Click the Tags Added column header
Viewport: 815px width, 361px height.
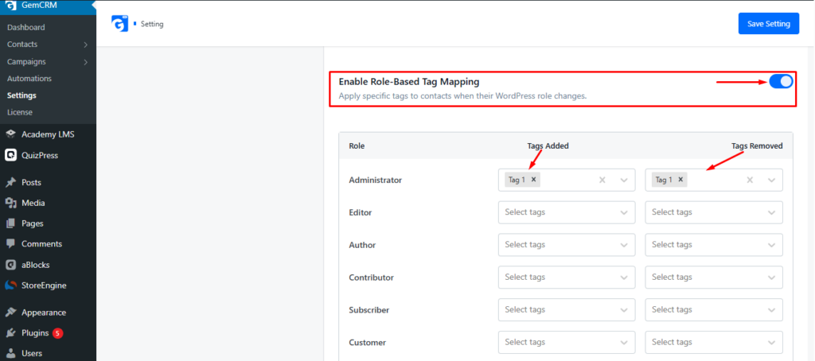point(548,146)
